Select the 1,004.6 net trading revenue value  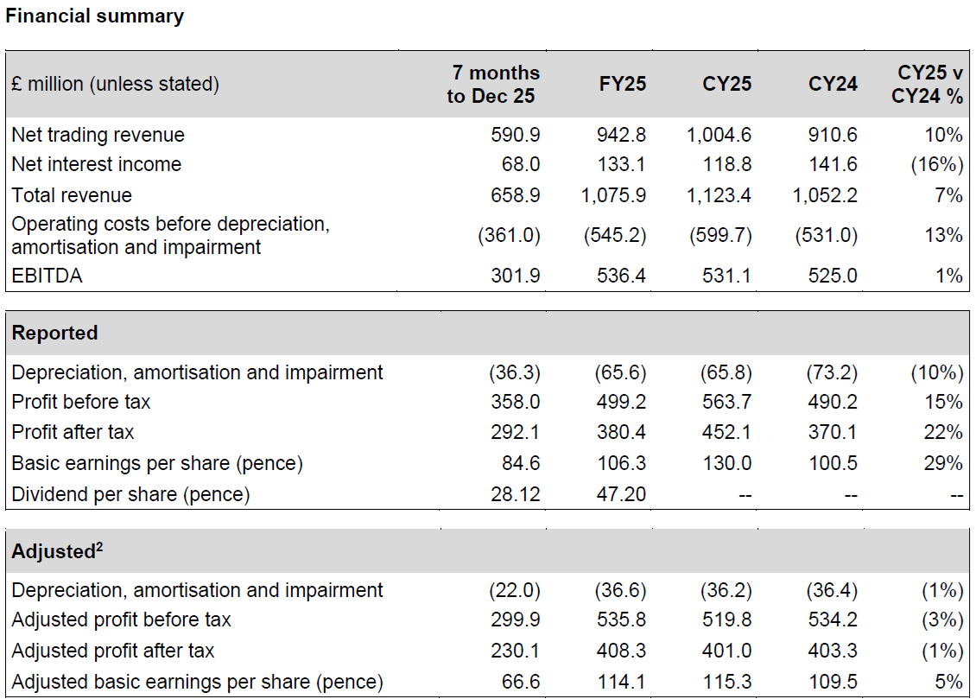pos(719,135)
